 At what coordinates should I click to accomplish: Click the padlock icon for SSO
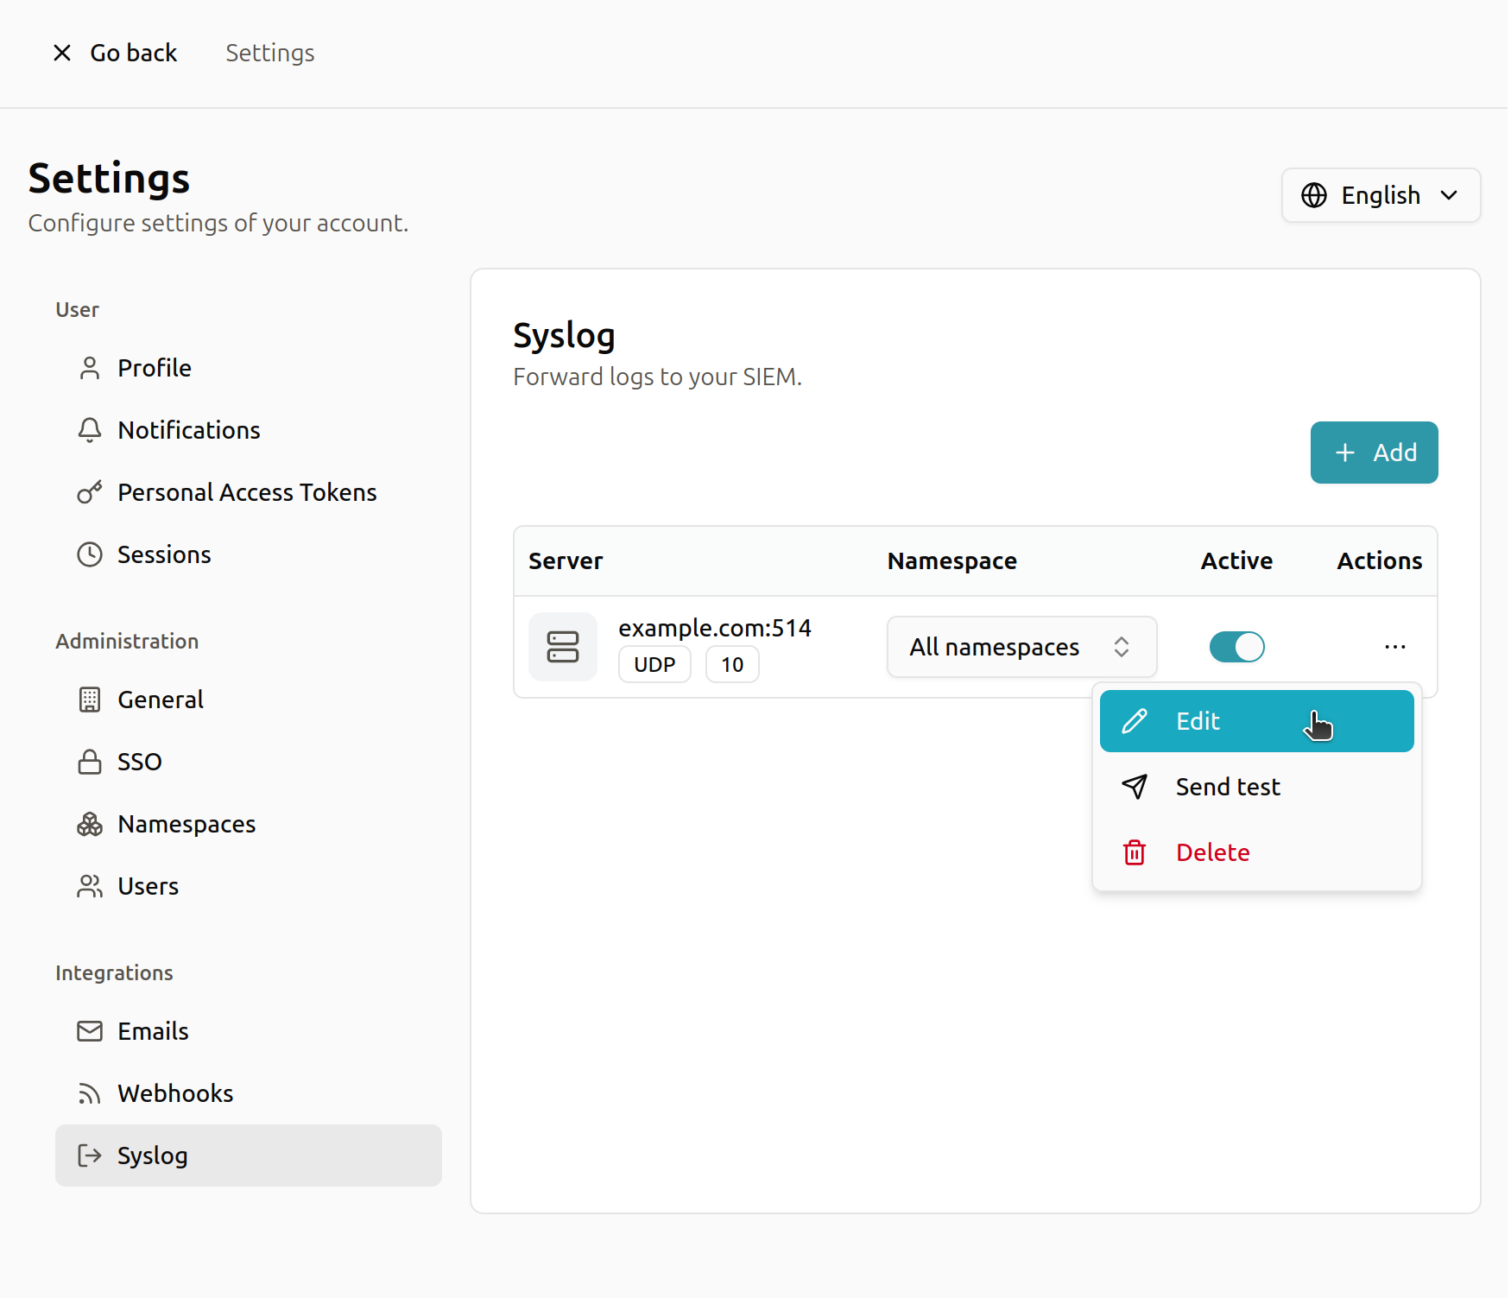[89, 762]
